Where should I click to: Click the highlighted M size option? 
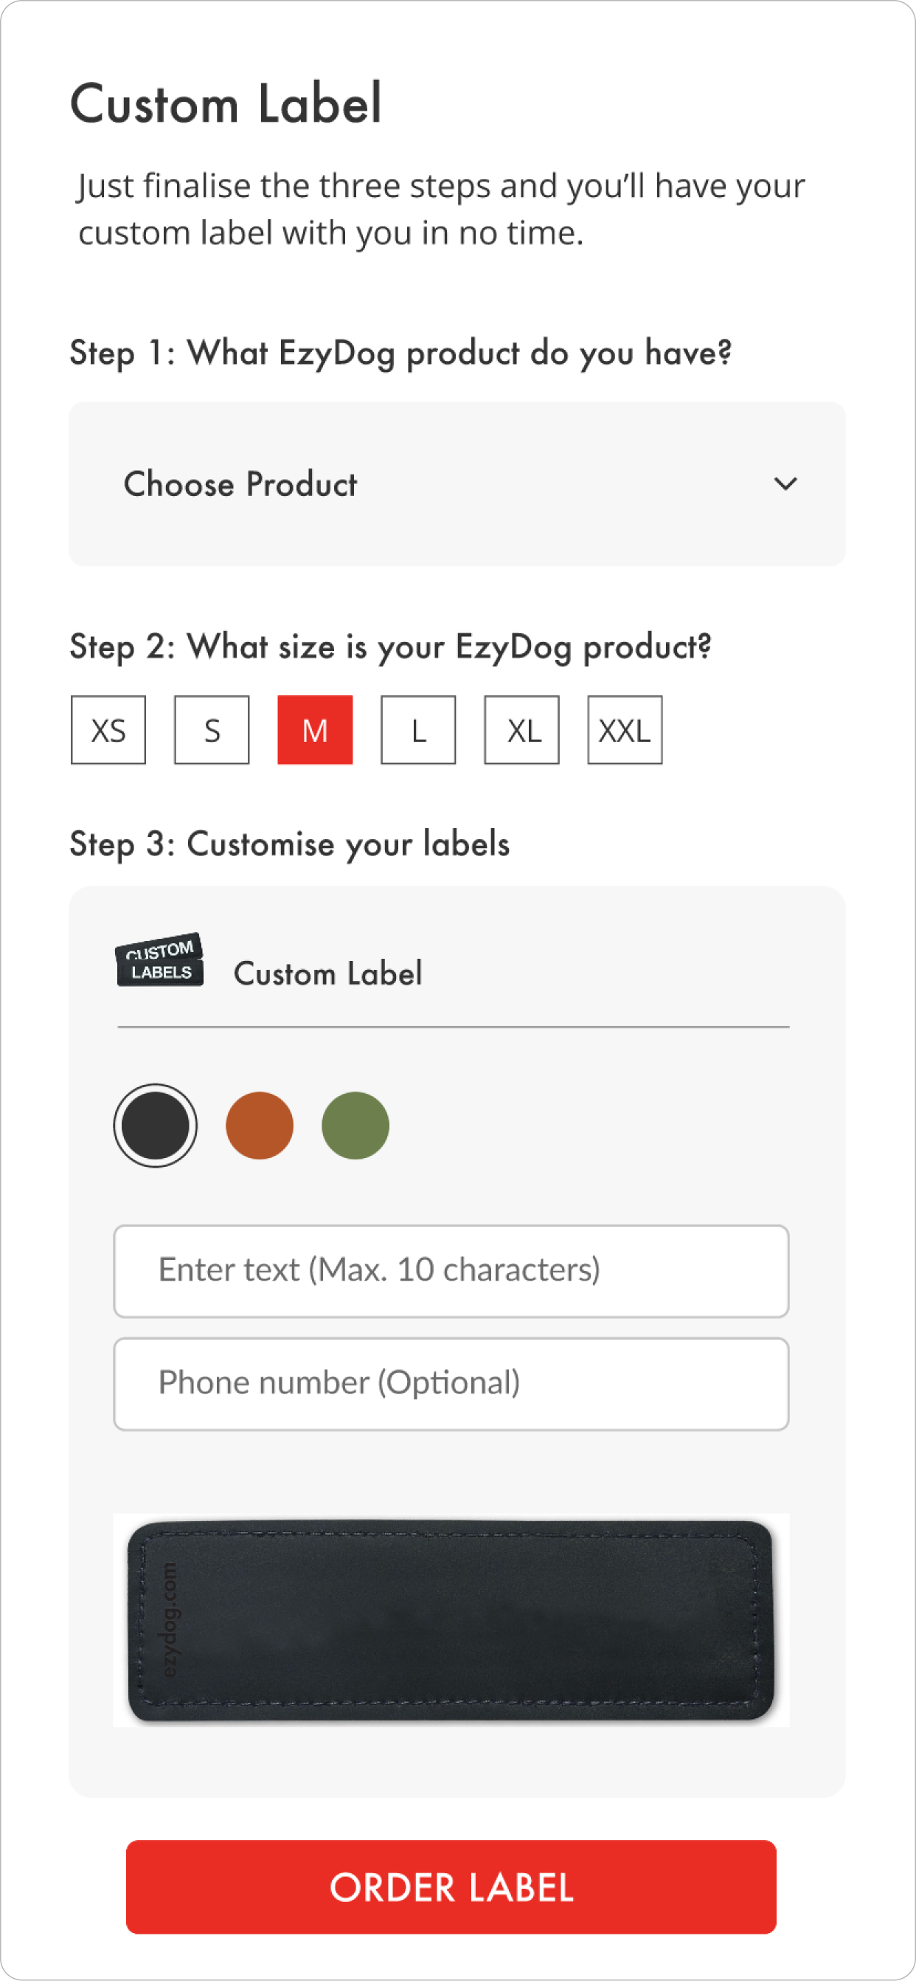315,730
